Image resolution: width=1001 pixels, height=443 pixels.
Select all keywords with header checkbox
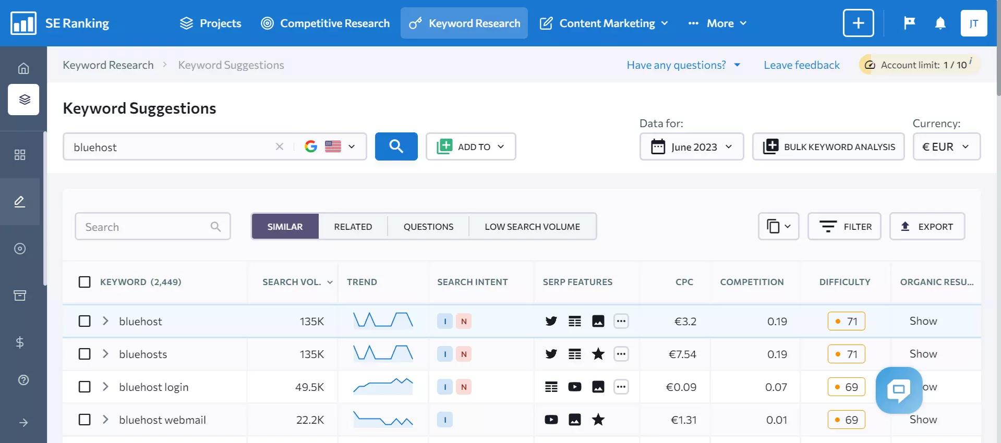(x=85, y=282)
